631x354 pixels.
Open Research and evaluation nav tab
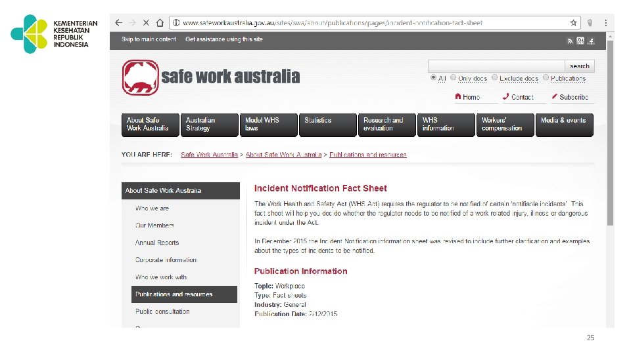pos(387,125)
